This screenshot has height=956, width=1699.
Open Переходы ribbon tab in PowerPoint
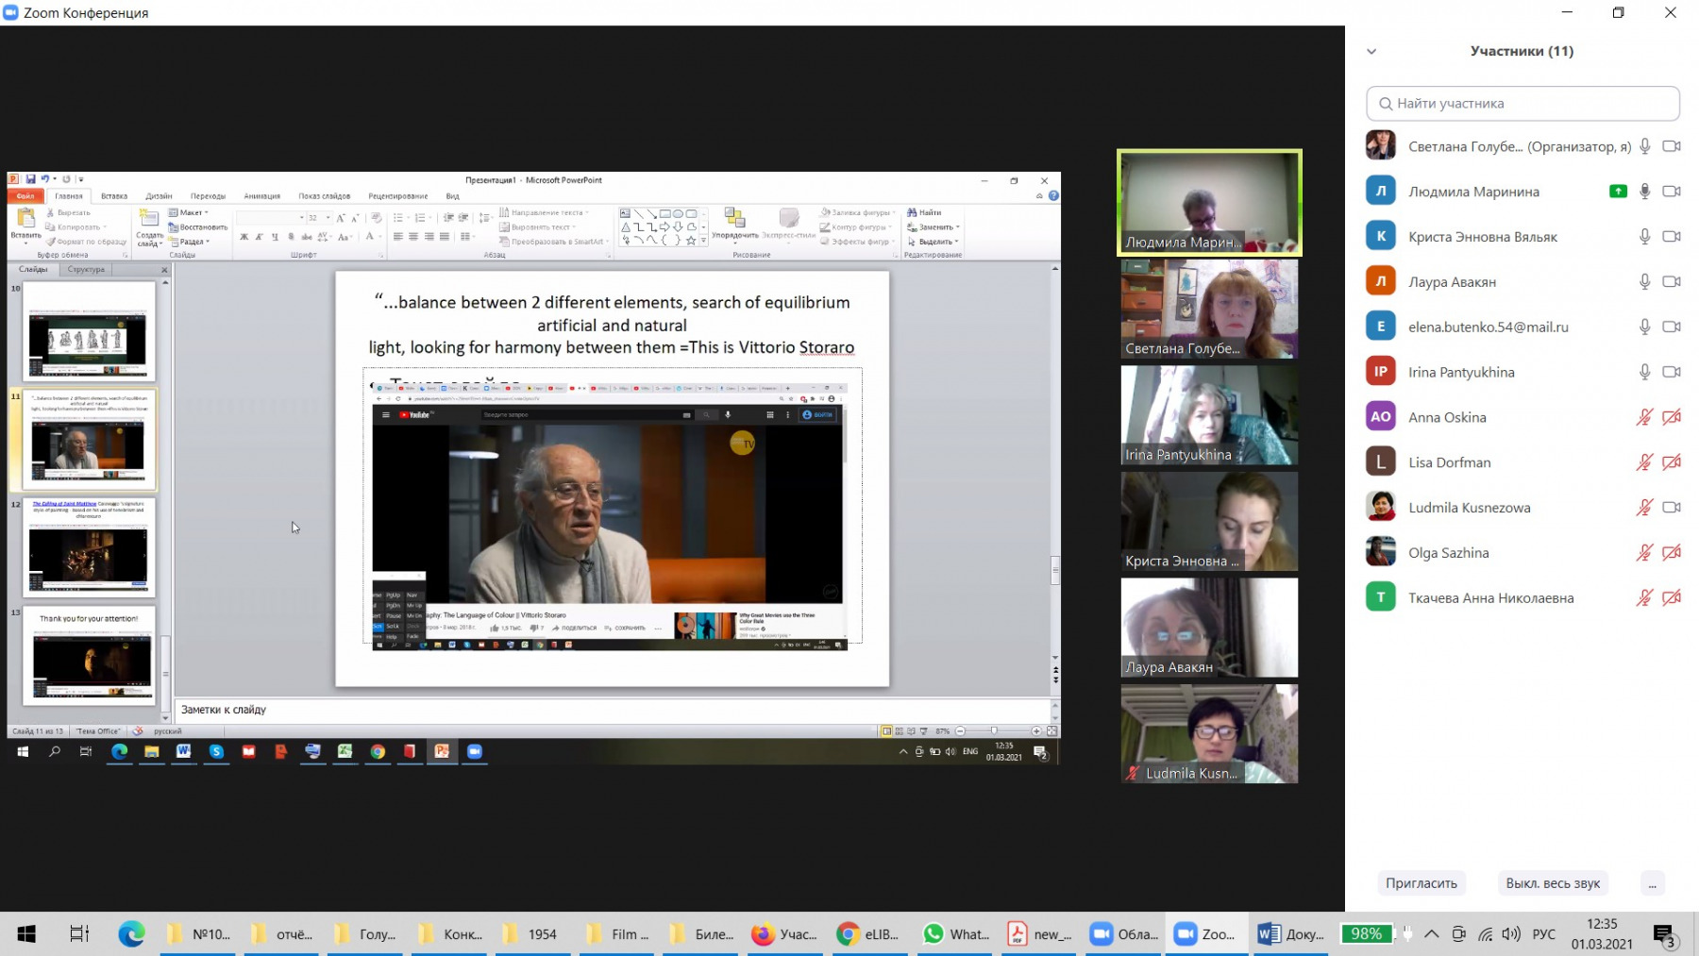pos(208,196)
